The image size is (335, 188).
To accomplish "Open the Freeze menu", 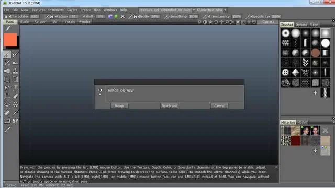I will point(85,10).
